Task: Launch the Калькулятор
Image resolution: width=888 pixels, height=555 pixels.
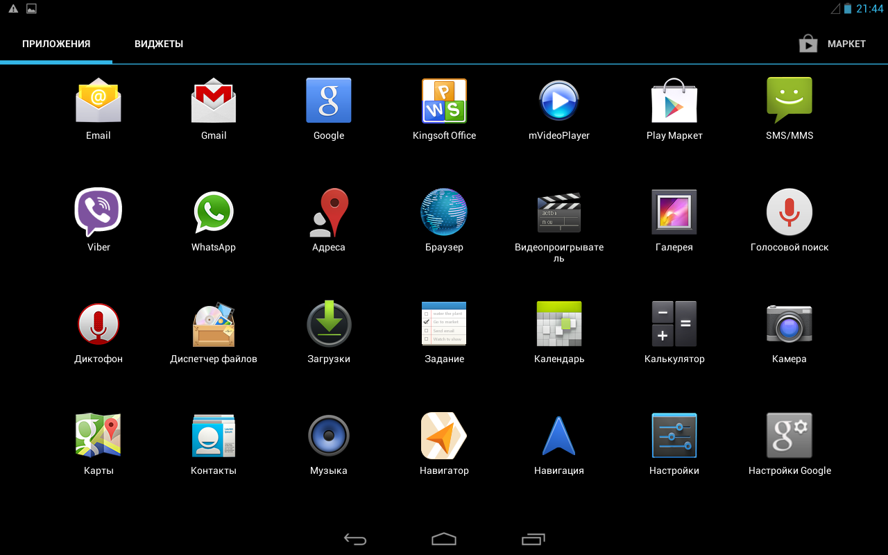Action: pos(674,324)
